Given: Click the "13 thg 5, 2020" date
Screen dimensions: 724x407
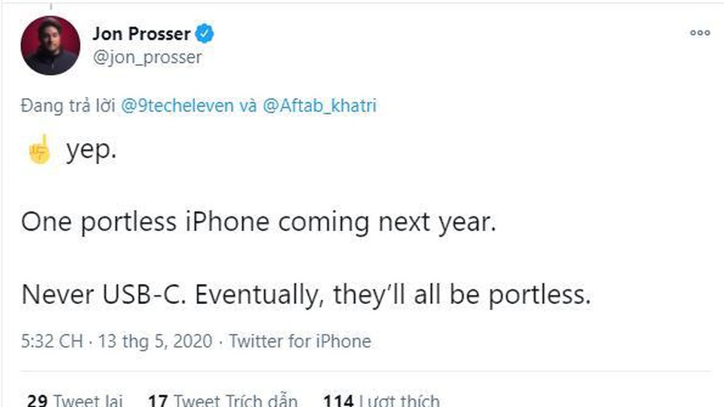Looking at the screenshot, I should 155,341.
